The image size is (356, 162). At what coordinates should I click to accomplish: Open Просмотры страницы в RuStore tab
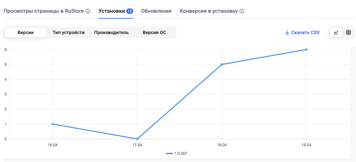point(44,11)
